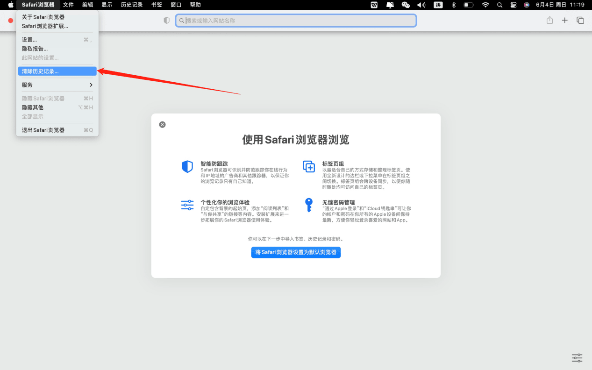592x370 pixels.
Task: Open the 历史记录 menu
Action: [132, 5]
